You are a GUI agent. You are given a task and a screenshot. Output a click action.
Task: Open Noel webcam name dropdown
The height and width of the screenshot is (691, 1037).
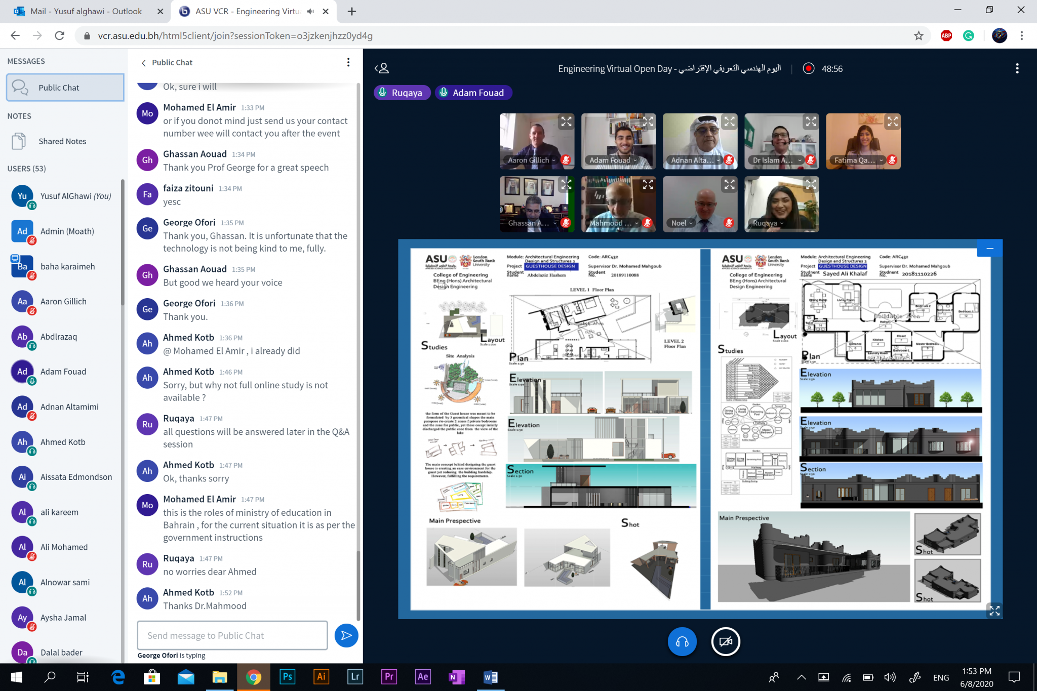click(x=682, y=223)
